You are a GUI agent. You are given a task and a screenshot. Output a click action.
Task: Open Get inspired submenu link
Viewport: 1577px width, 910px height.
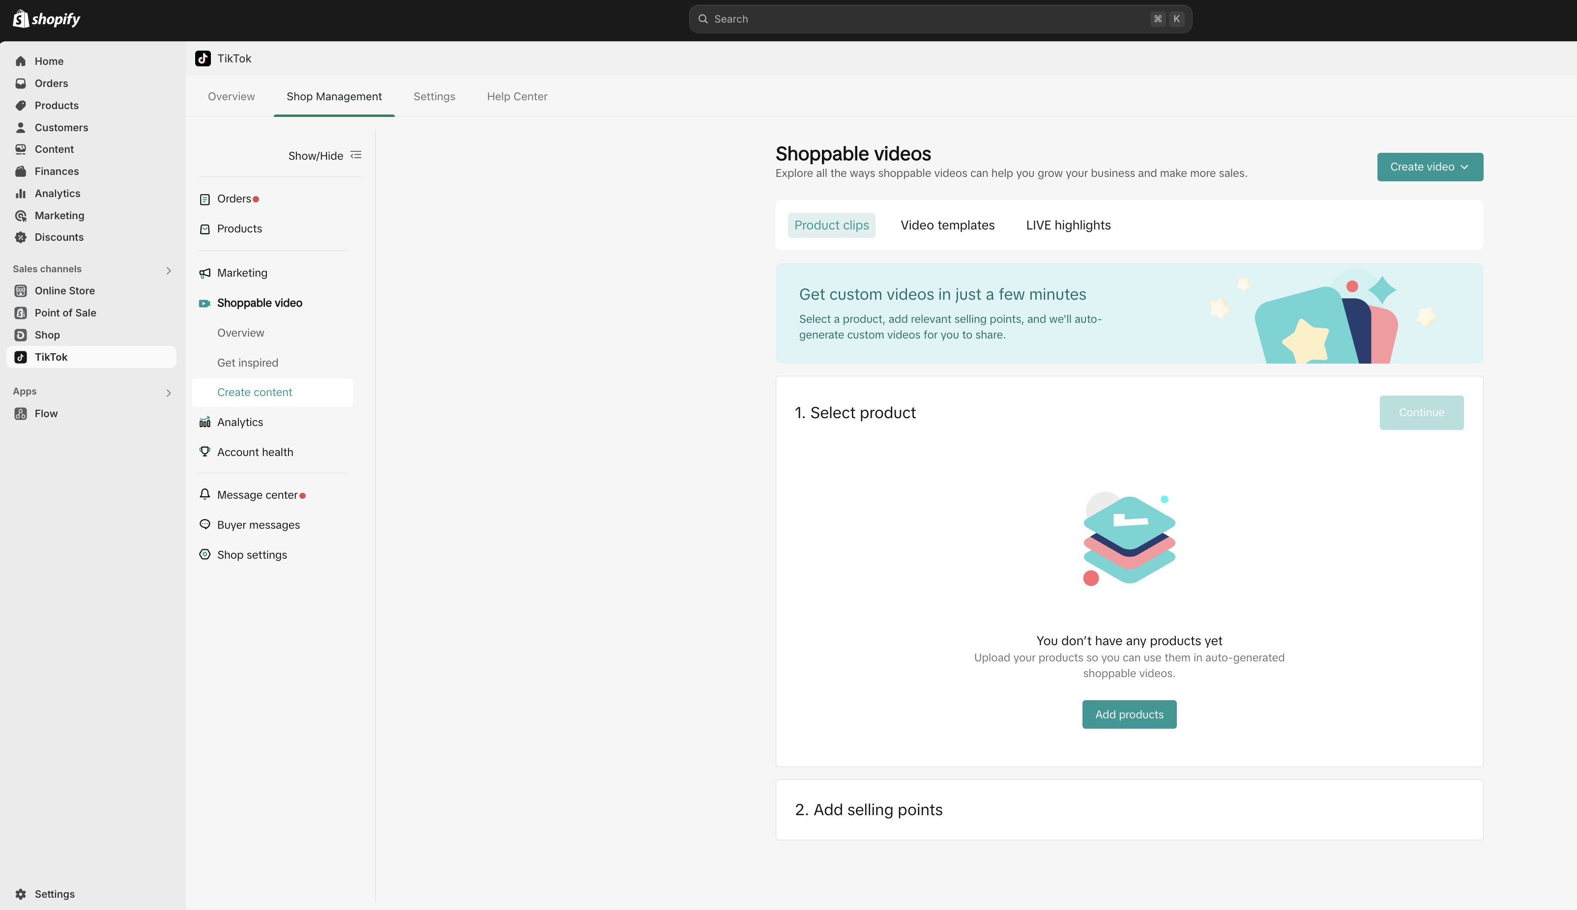coord(248,363)
